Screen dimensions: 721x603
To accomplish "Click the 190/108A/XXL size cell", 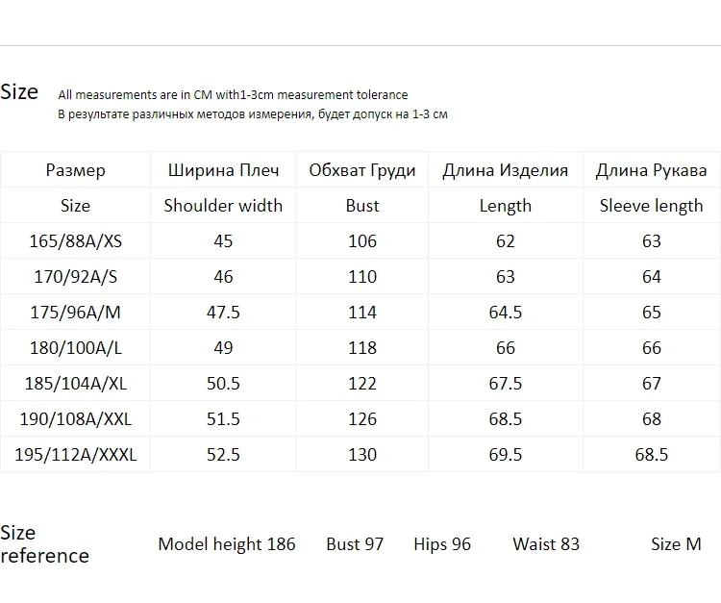I will [x=75, y=419].
